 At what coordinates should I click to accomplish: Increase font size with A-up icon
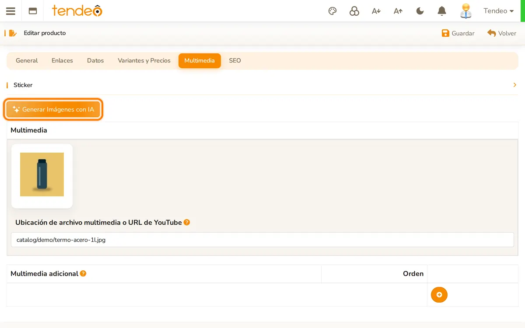point(398,11)
